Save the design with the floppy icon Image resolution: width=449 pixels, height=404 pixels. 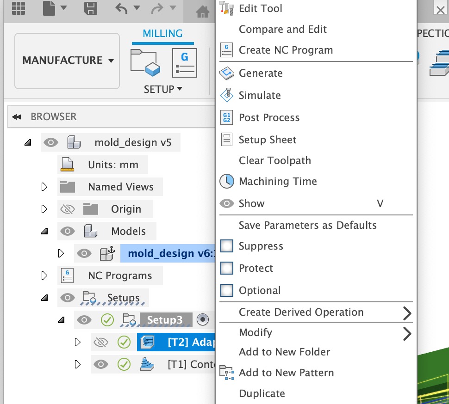(90, 8)
